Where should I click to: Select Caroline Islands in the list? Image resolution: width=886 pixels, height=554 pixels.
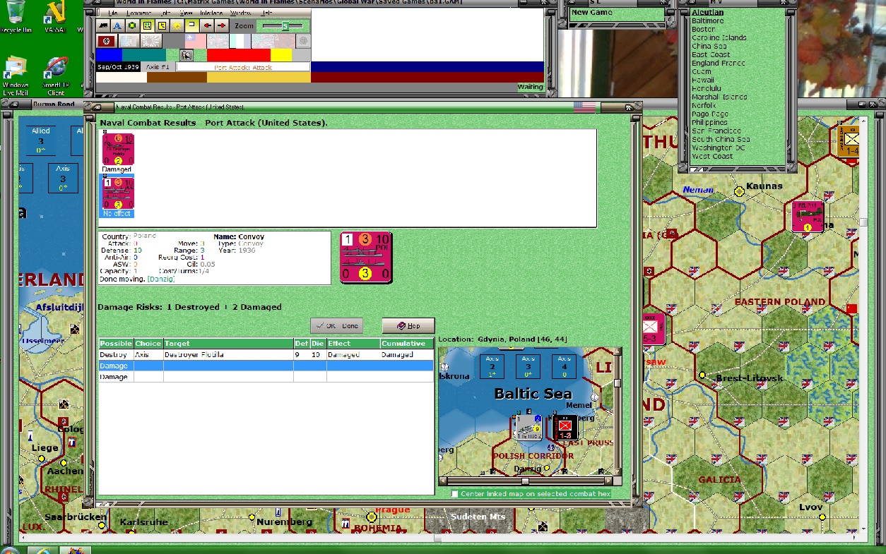pyautogui.click(x=719, y=38)
